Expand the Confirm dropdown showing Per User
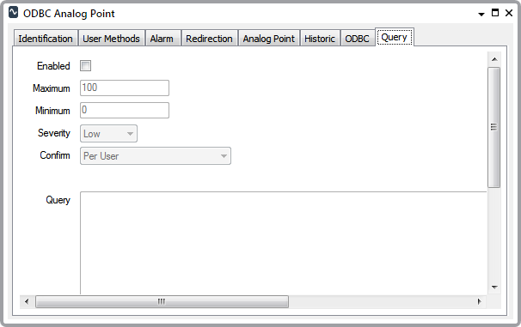The height and width of the screenshot is (327, 521). 155,156
